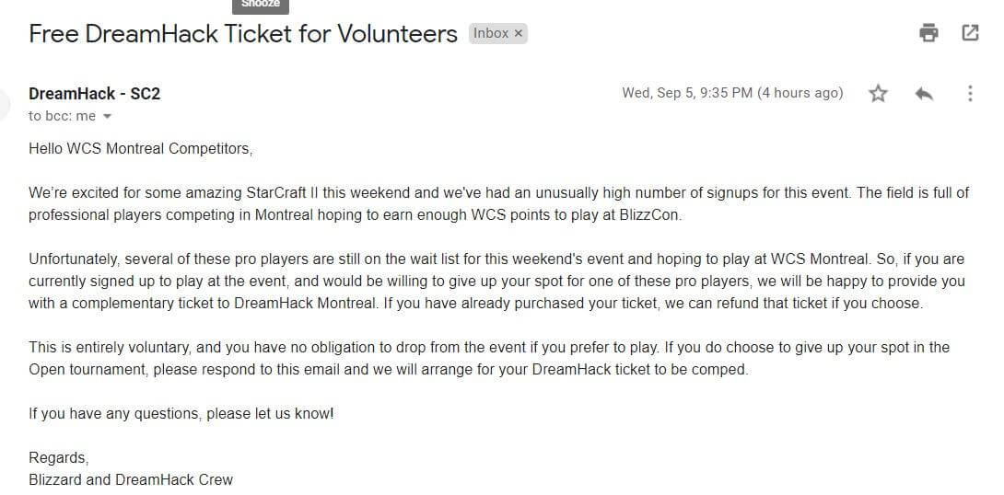1004x495 pixels.
Task: Click the paragraph starting 'This is entirely voluntary'
Action: 488,358
